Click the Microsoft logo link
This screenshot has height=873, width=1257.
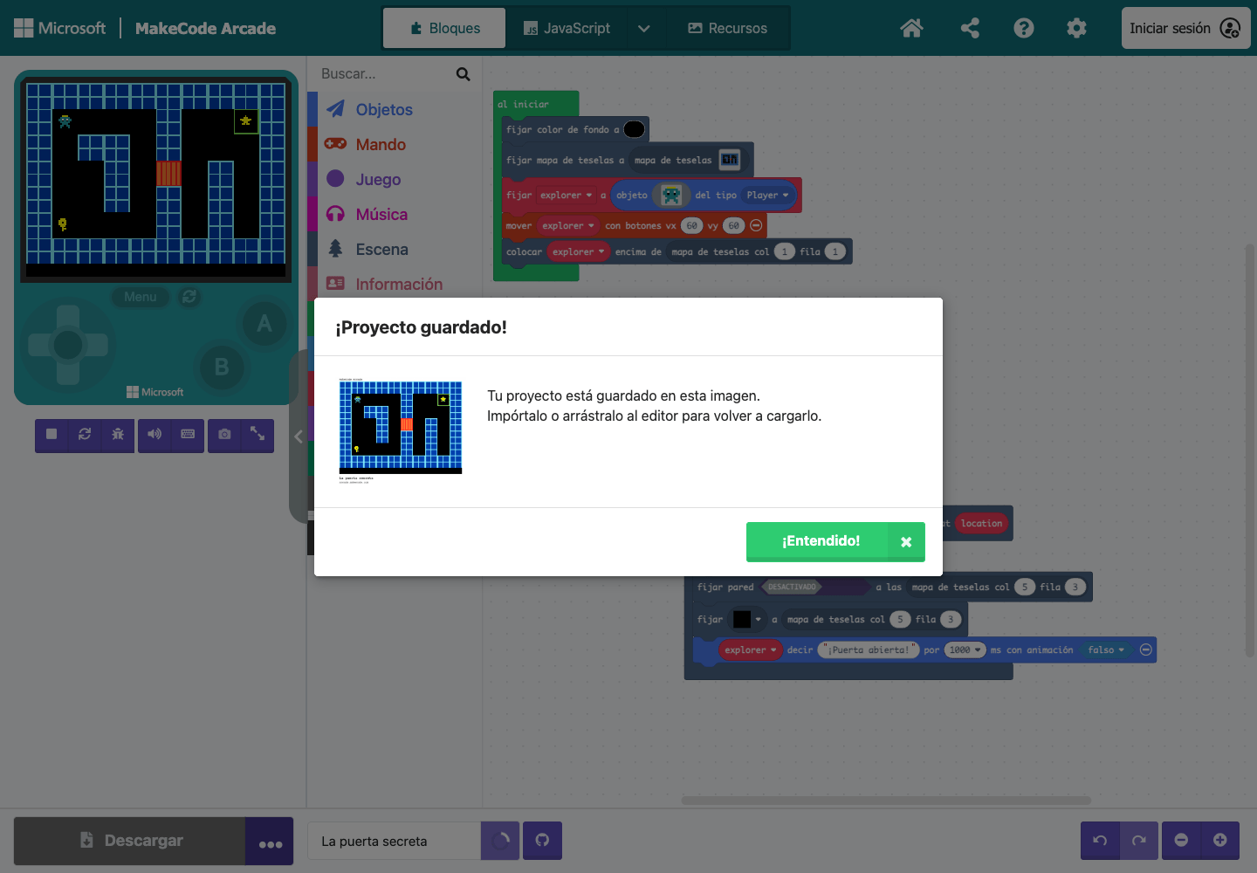[x=59, y=28]
